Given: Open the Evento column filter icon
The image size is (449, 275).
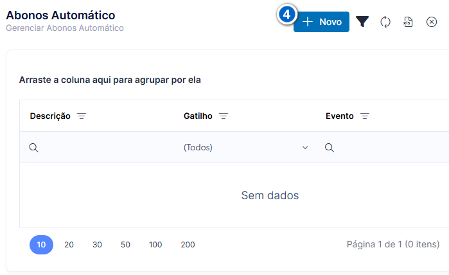Looking at the screenshot, I should 365,116.
